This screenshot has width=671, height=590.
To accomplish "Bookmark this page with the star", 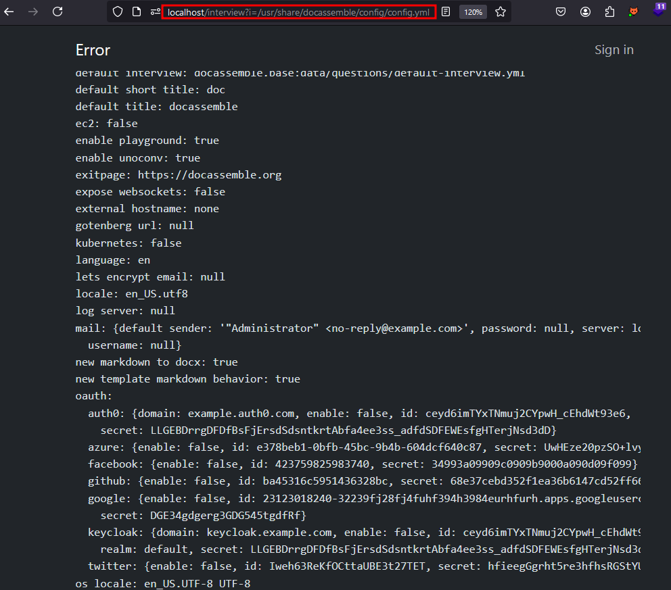I will [501, 12].
